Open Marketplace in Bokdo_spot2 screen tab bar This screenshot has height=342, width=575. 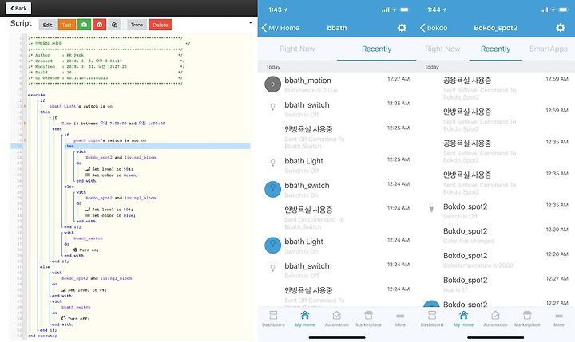[x=527, y=319]
